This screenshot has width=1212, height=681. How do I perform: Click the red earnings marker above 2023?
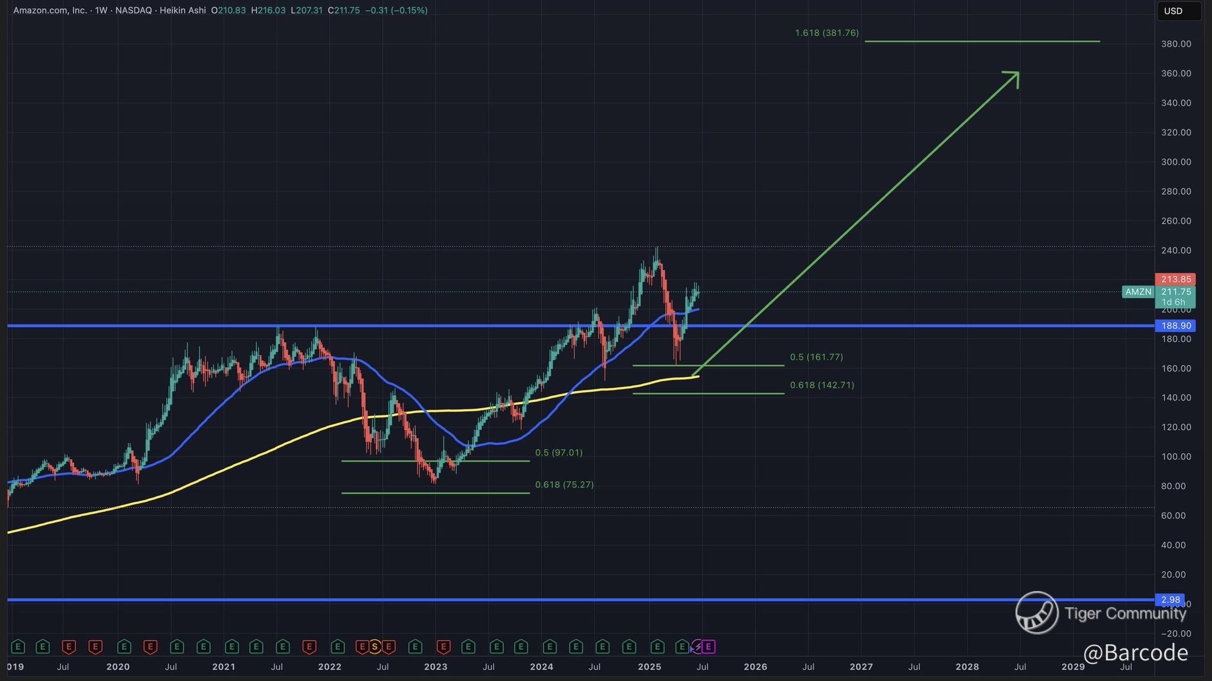coord(443,647)
